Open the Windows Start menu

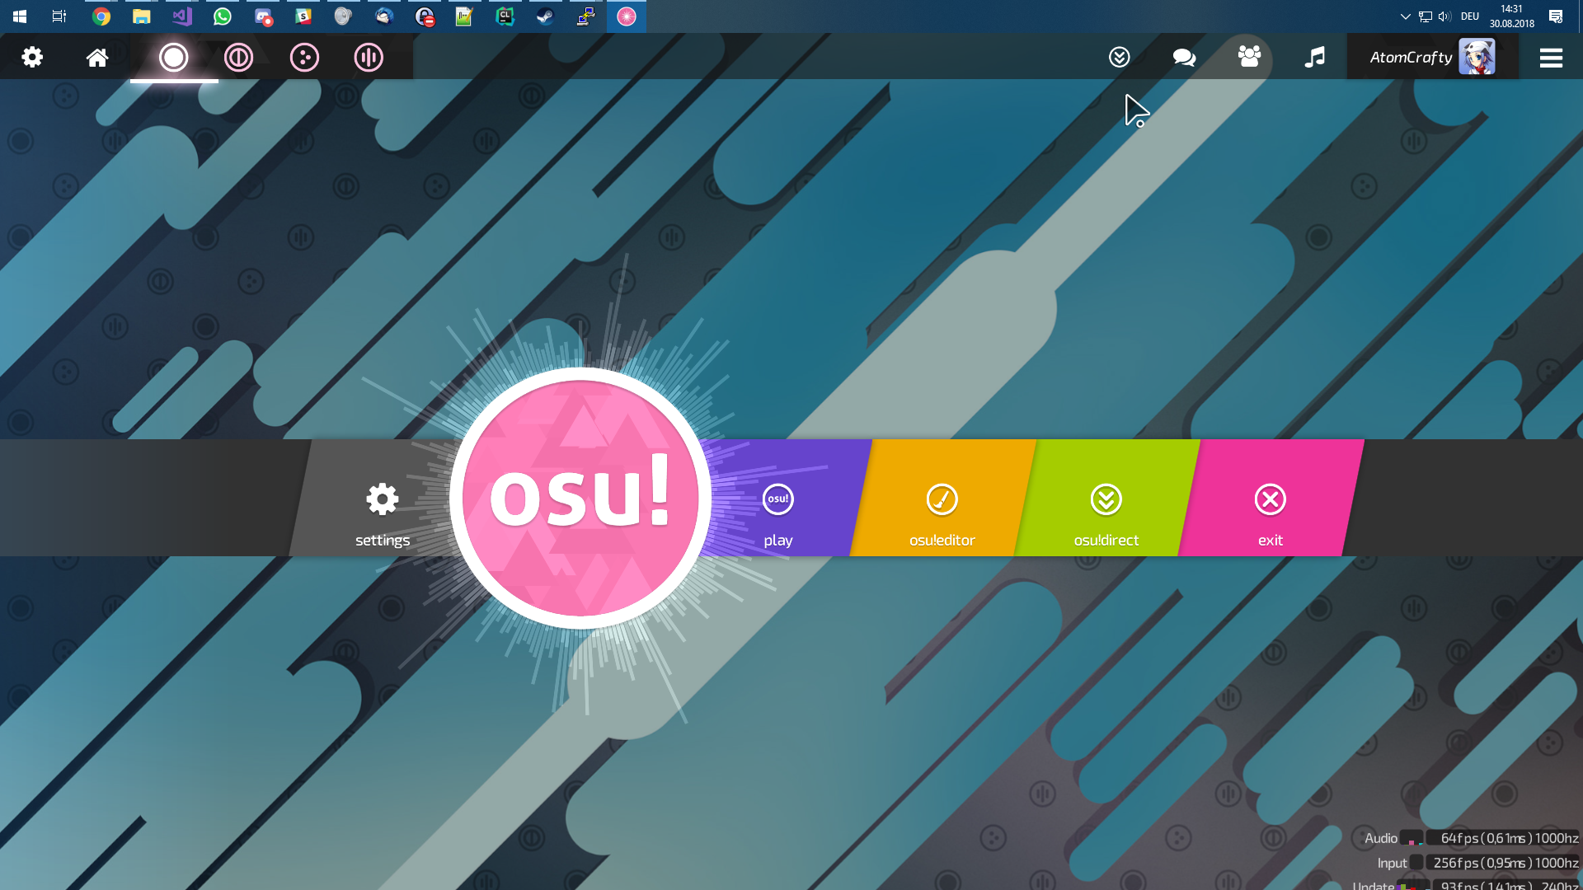pos(18,16)
